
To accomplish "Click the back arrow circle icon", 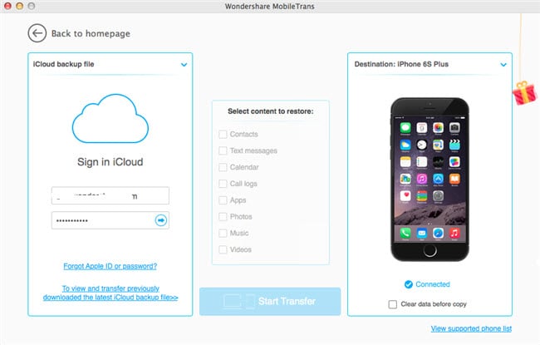I will coord(37,33).
